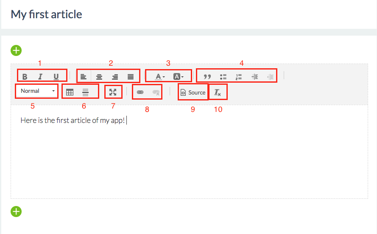The width and height of the screenshot is (377, 234).
Task: Open the background color dropdown
Action: click(179, 77)
